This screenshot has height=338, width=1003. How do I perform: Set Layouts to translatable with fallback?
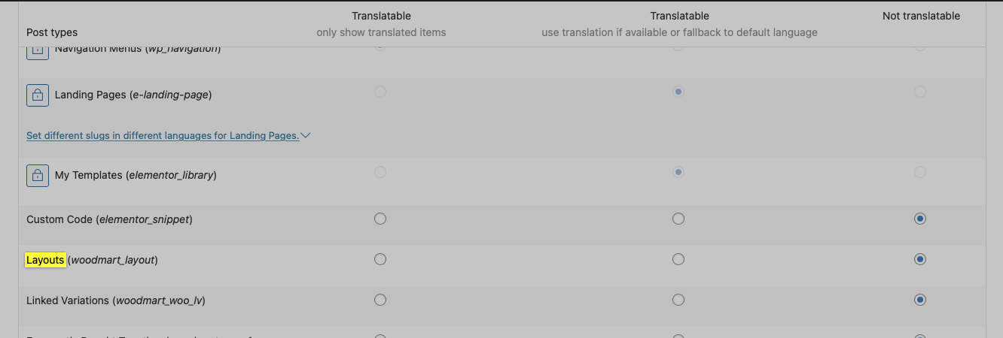point(678,259)
